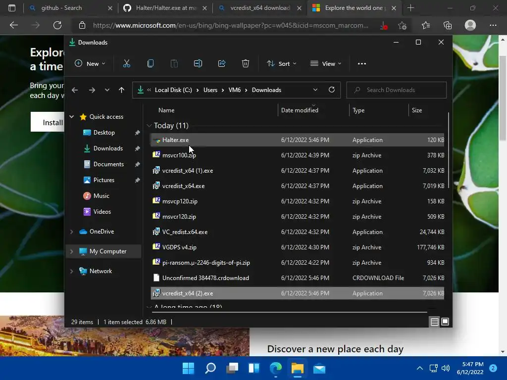
Task: Select pi-ransom zip archive file
Action: [297, 262]
